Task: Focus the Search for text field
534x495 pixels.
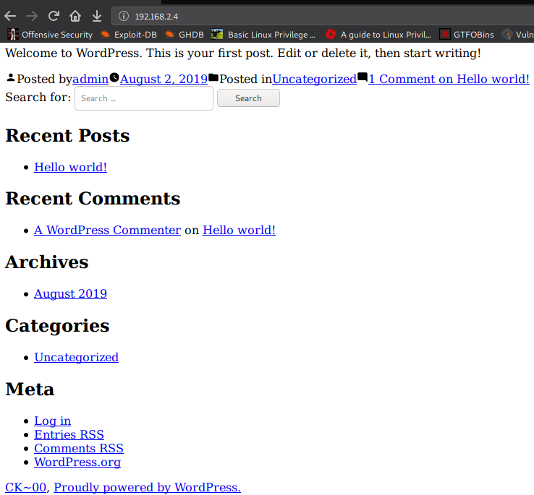Action: pyautogui.click(x=144, y=98)
